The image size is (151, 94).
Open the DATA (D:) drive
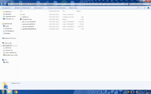(8, 48)
